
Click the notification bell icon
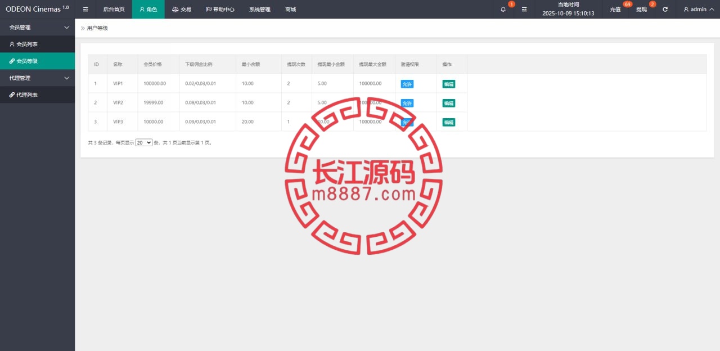click(x=503, y=10)
